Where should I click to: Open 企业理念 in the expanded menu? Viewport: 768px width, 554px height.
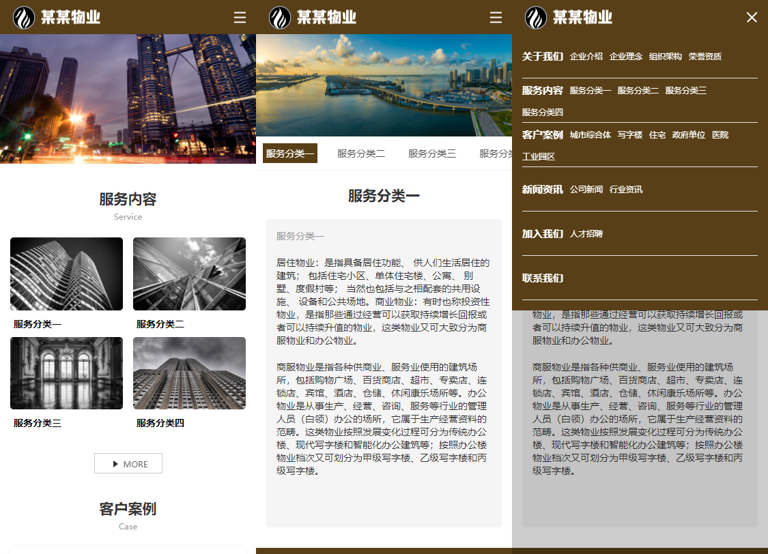626,56
